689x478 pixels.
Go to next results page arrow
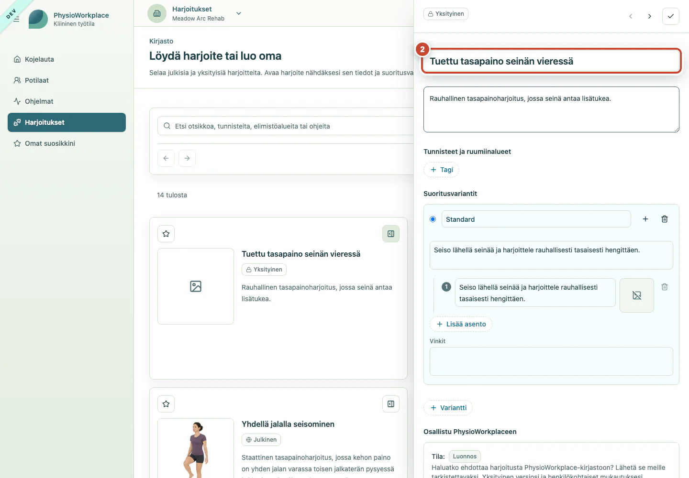pos(187,158)
